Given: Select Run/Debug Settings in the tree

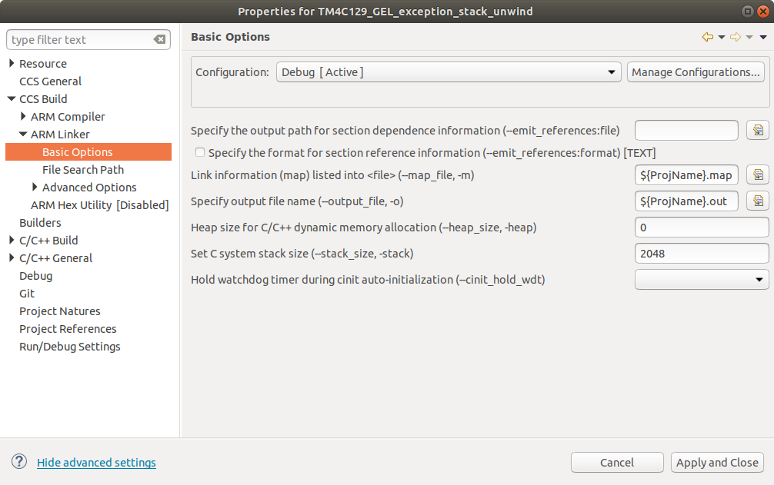Looking at the screenshot, I should click(x=69, y=347).
